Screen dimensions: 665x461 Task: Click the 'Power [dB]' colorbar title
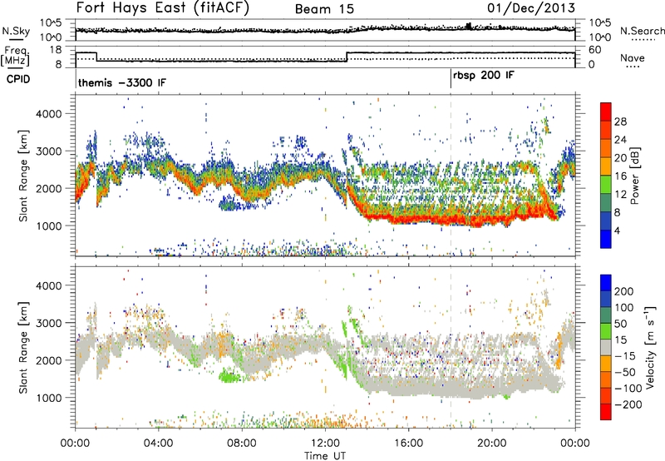tap(635, 176)
